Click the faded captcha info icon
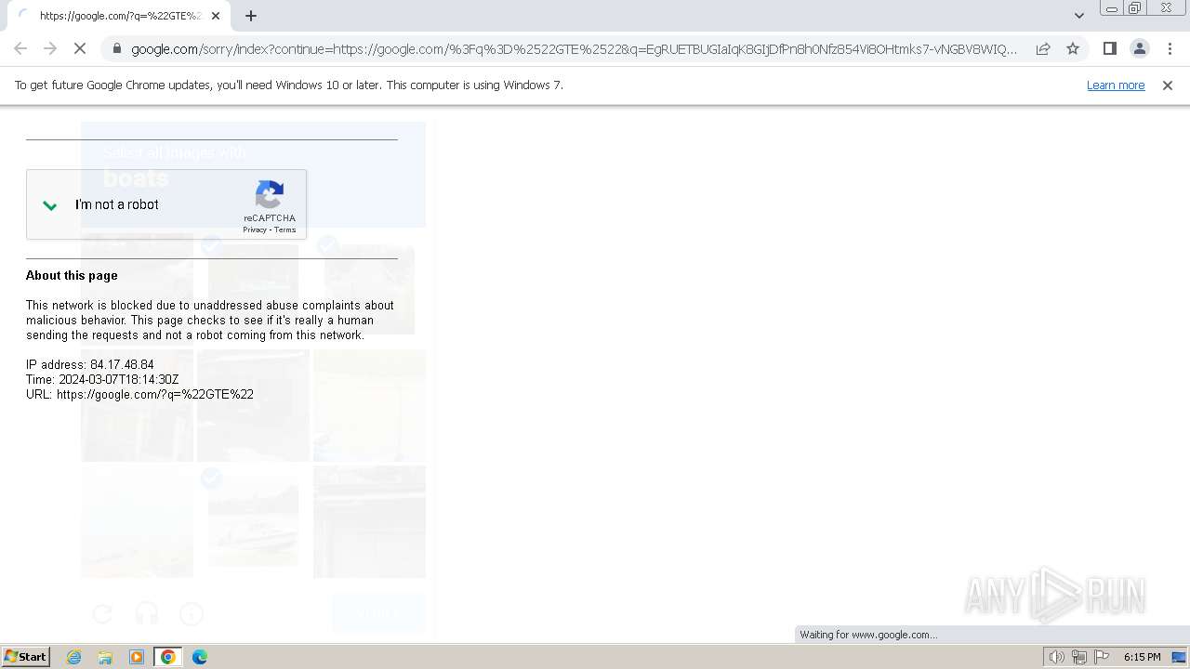 [192, 613]
